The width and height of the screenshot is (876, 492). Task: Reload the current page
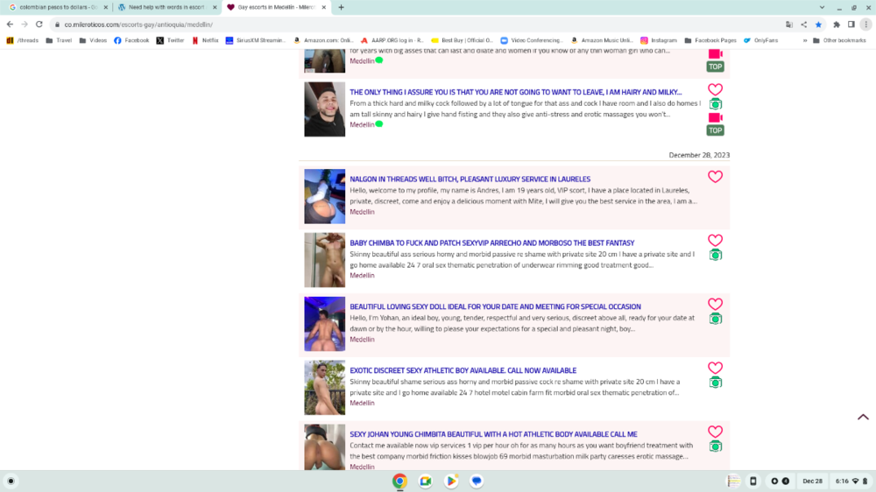[39, 25]
